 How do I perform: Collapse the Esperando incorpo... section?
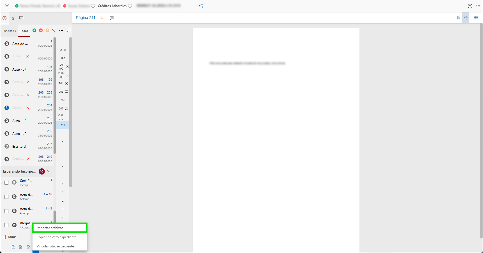click(49, 171)
